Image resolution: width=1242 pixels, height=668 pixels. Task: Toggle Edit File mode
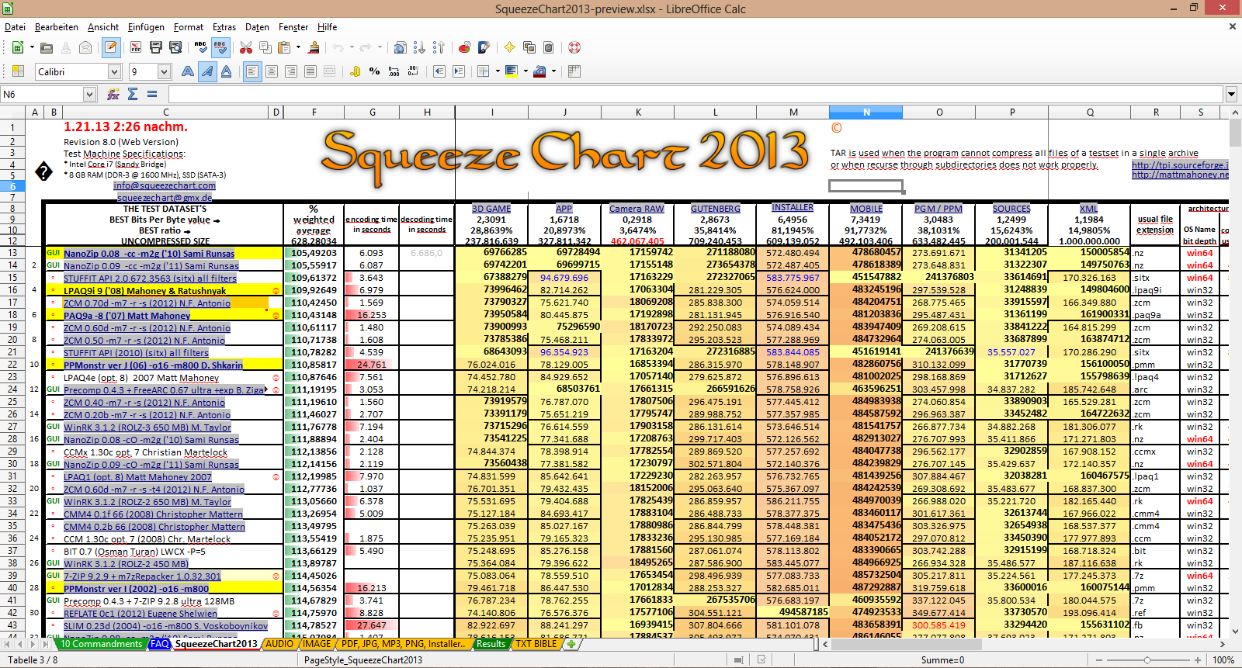111,47
